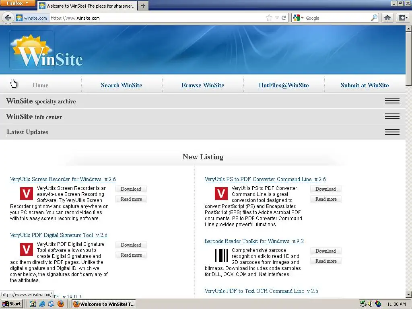This screenshot has height=309, width=412.
Task: Click VeryUtils PS to PDF V icon
Action: 221,194
